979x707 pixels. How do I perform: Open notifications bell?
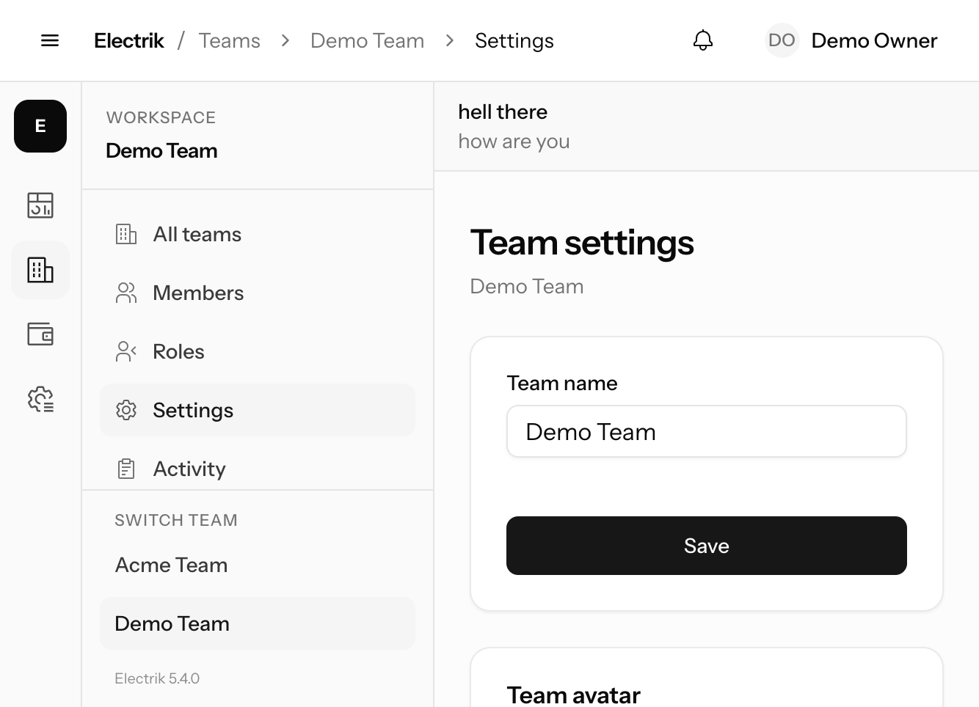(x=703, y=40)
